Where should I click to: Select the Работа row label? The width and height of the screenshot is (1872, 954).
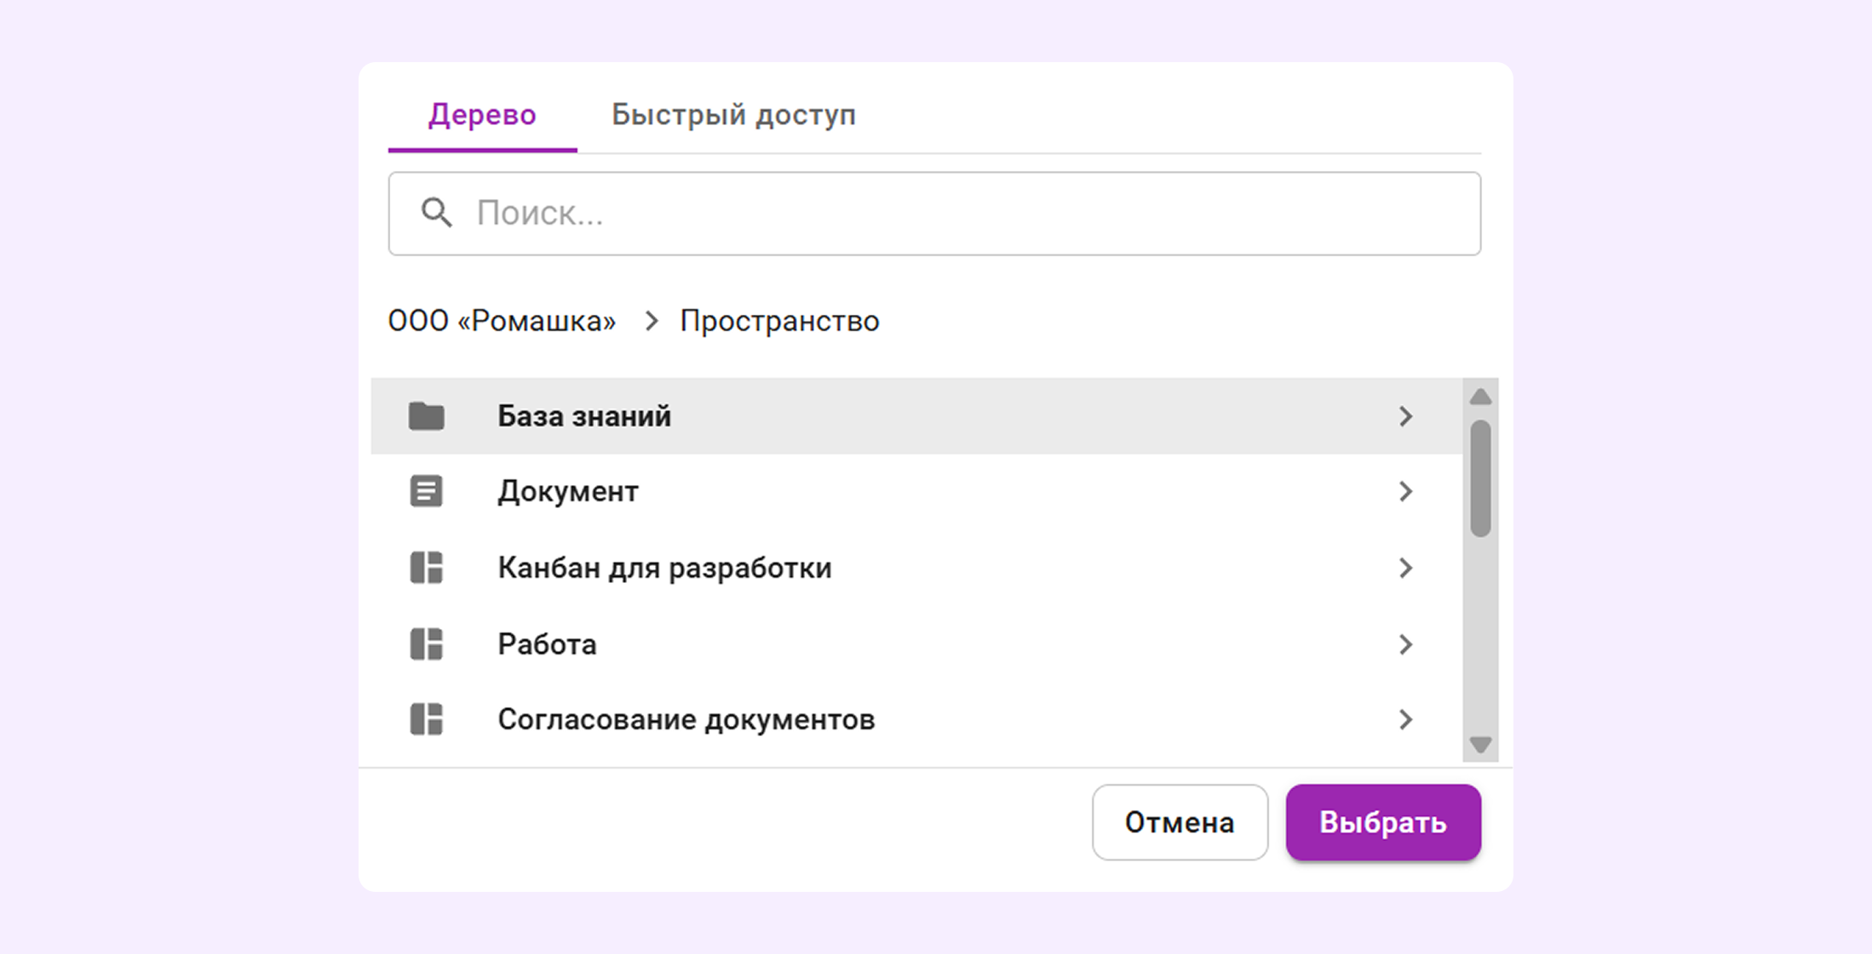(x=547, y=644)
